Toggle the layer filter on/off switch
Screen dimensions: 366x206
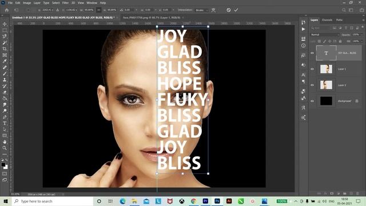pos(363,27)
